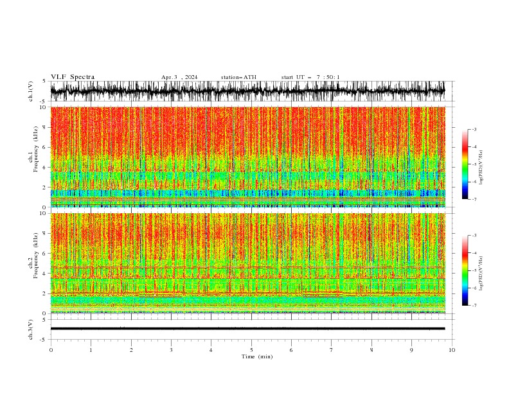Click the ch.1 voltage waveform trace

pos(247,91)
